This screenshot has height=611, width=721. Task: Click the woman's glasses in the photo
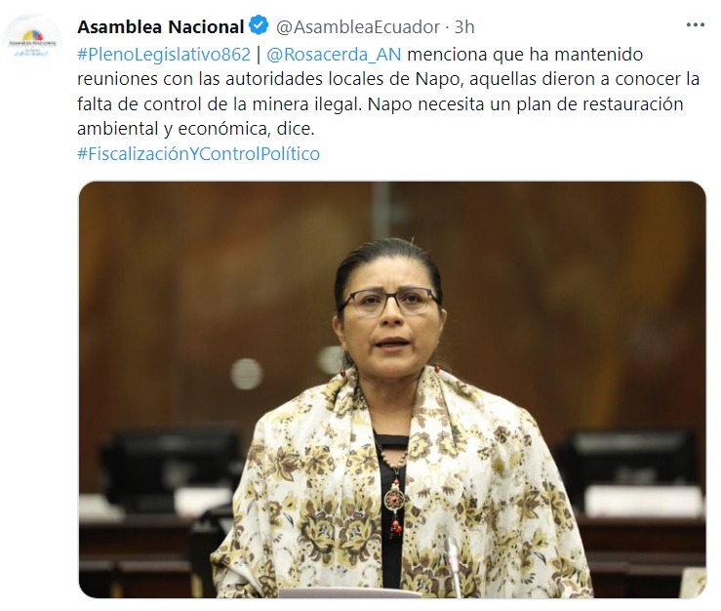388,302
